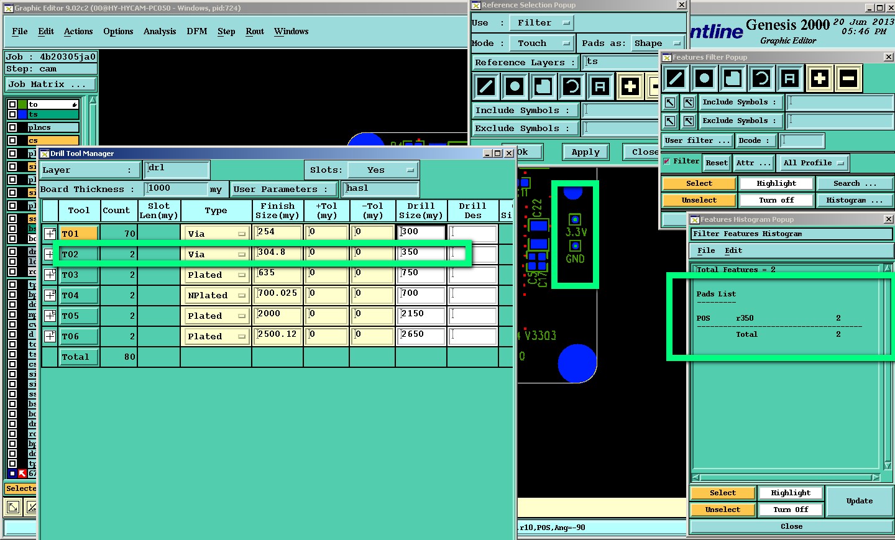Click the Job Matrix button

pyautogui.click(x=51, y=84)
